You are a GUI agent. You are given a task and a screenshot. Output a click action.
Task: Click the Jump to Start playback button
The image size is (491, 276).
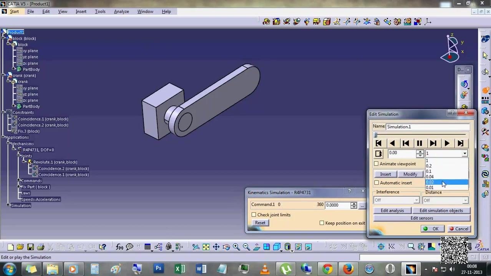tap(378, 143)
